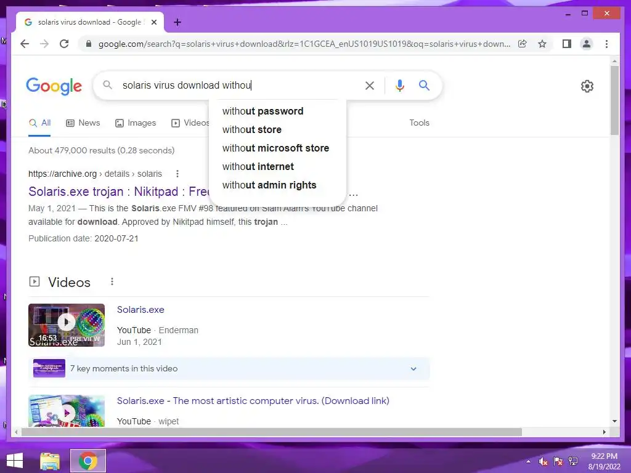Image resolution: width=631 pixels, height=473 pixels.
Task: Click the archive.org breadcrumb URL
Action: [95, 174]
